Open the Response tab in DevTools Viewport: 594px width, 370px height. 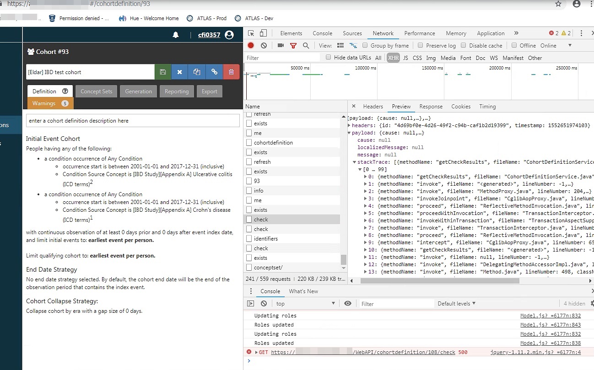pos(431,106)
